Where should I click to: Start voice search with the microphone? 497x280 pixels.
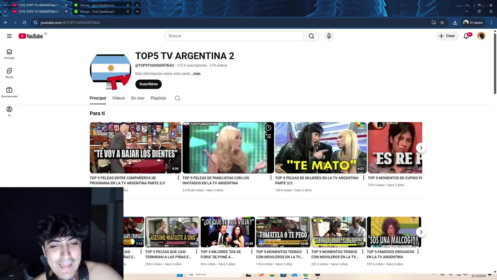(329, 36)
